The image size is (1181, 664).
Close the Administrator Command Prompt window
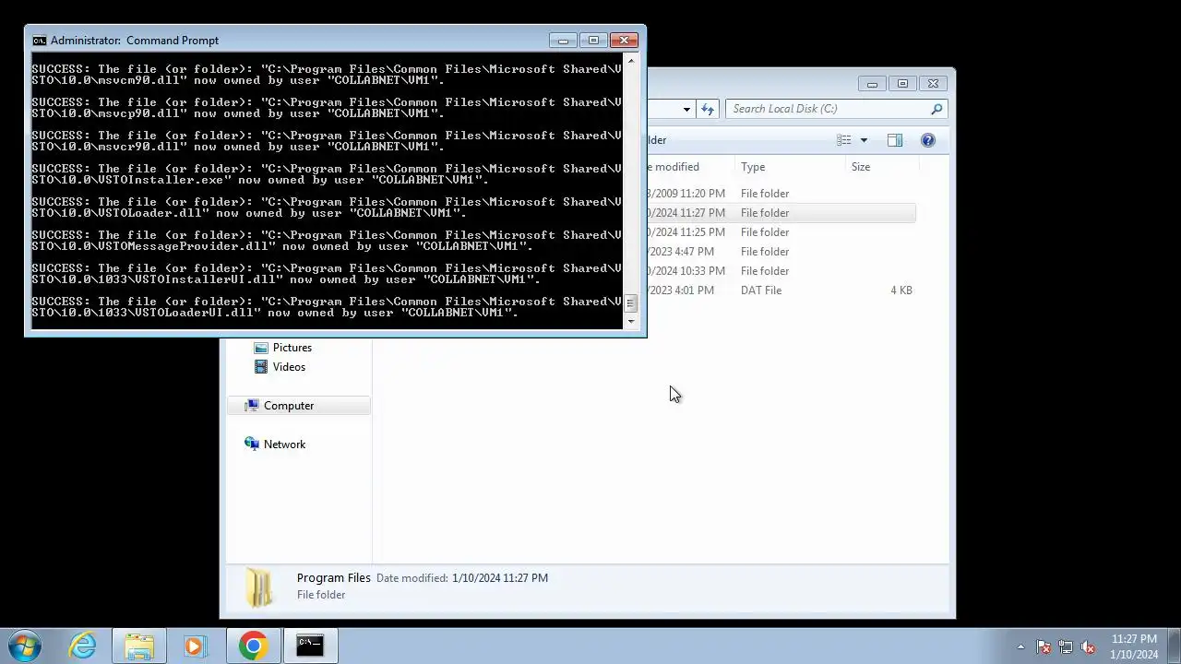tap(625, 40)
